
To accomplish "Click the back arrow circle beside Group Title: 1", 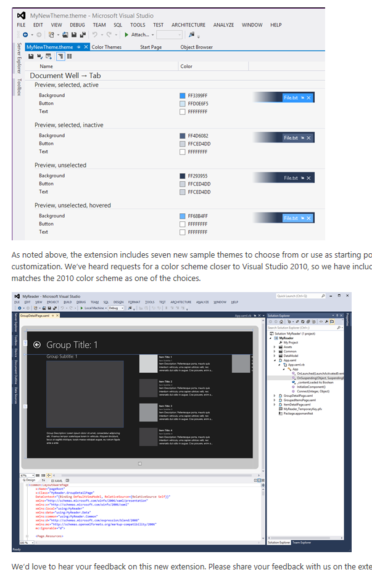I will click(x=37, y=344).
